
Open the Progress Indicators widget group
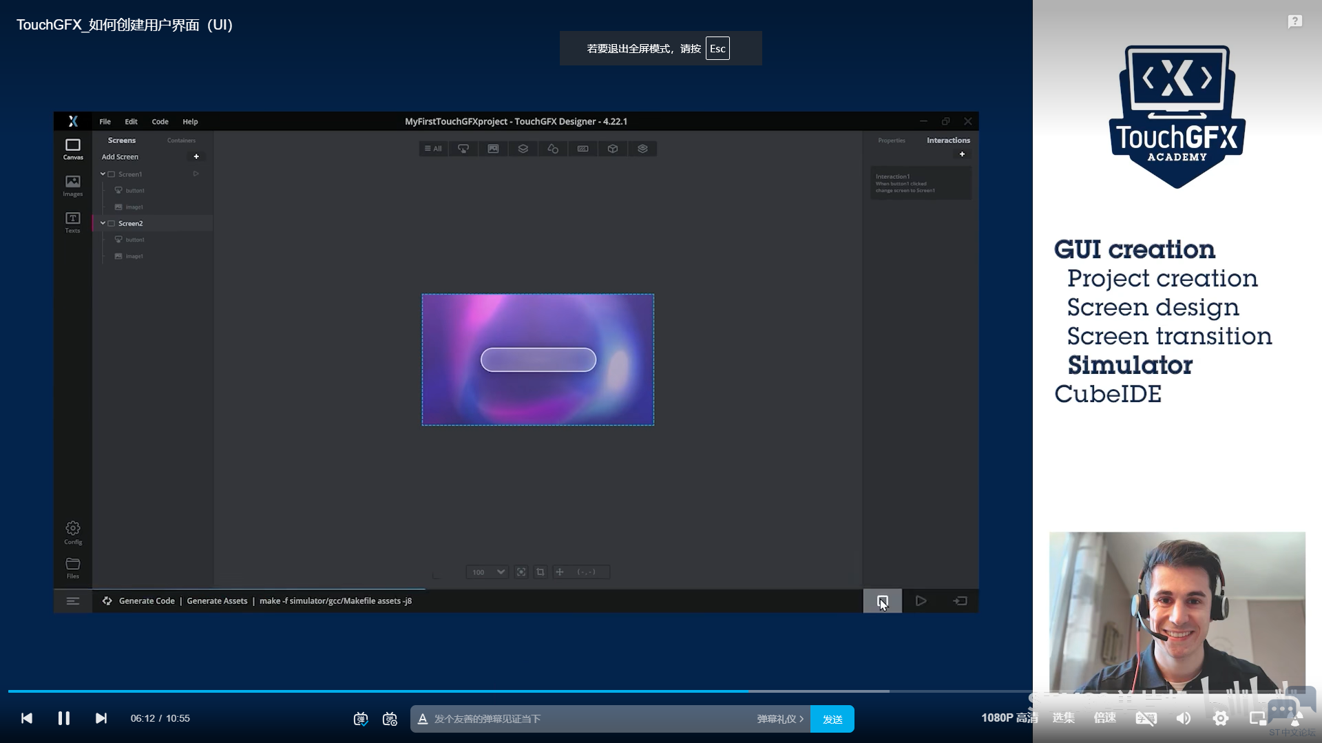[583, 149]
